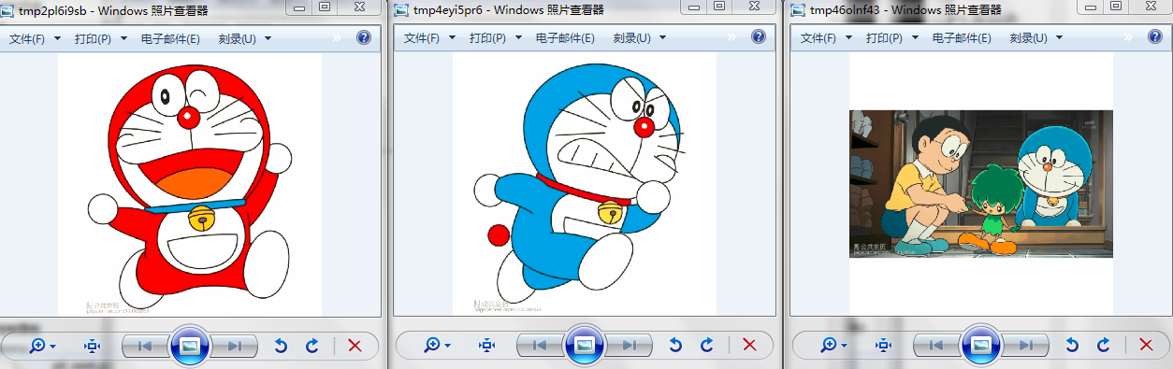Open zoom magnifier in tmp4eyi5pr6 window
Viewport: 1173px width, 369px height.
click(436, 346)
